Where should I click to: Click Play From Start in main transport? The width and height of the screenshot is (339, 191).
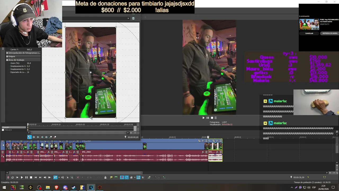coord(17,177)
